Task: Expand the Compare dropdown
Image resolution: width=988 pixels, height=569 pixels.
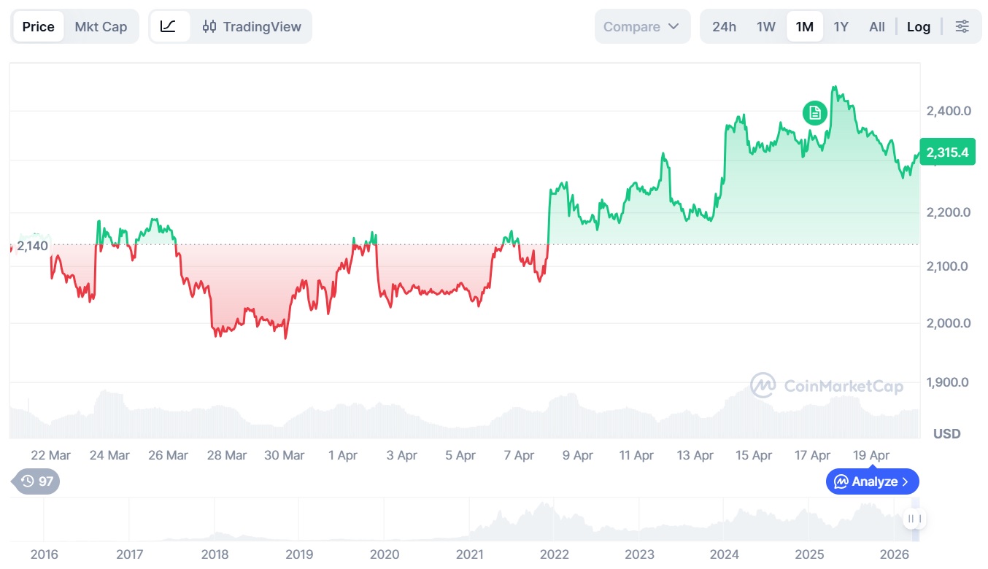Action: click(x=641, y=27)
